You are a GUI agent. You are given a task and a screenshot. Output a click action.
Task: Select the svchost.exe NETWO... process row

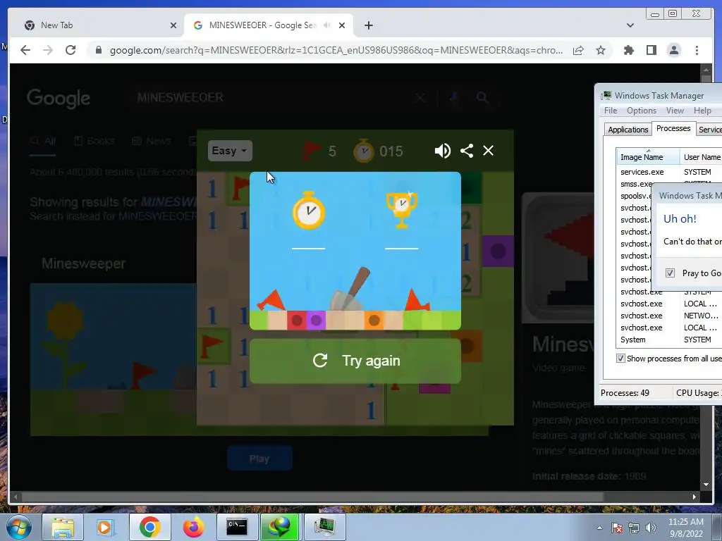(x=669, y=316)
